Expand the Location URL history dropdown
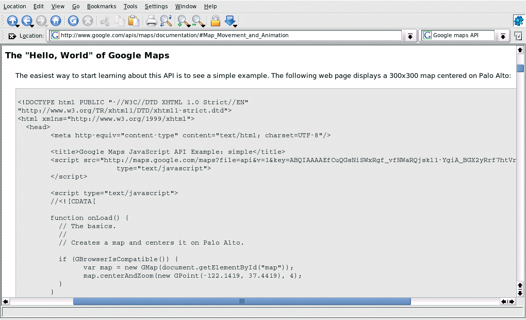Viewport: 526px width, 320px height. point(410,36)
